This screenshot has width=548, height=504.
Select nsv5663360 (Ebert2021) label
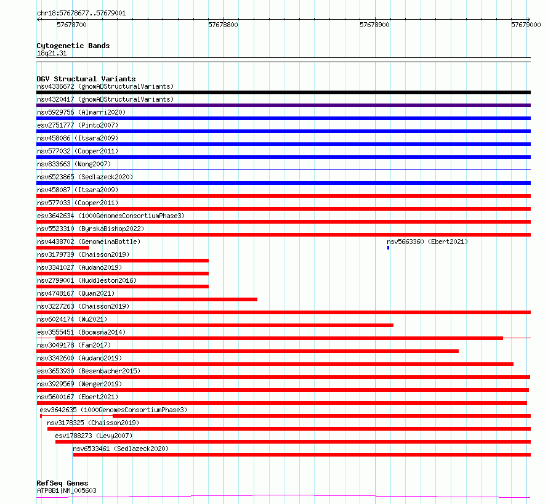427,242
